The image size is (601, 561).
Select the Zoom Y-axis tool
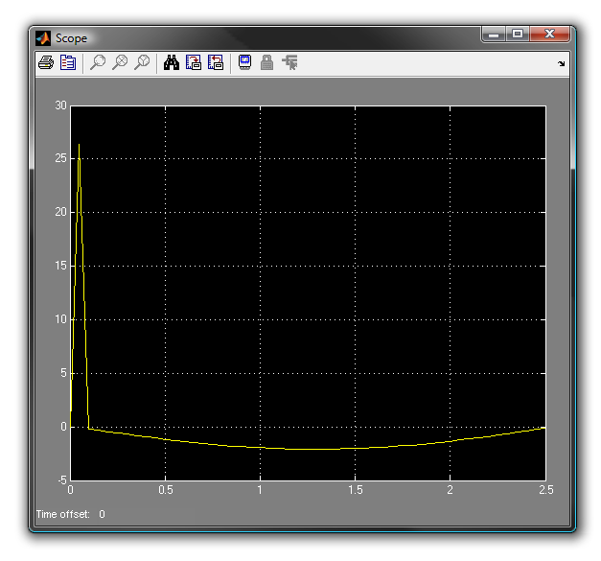pyautogui.click(x=143, y=63)
